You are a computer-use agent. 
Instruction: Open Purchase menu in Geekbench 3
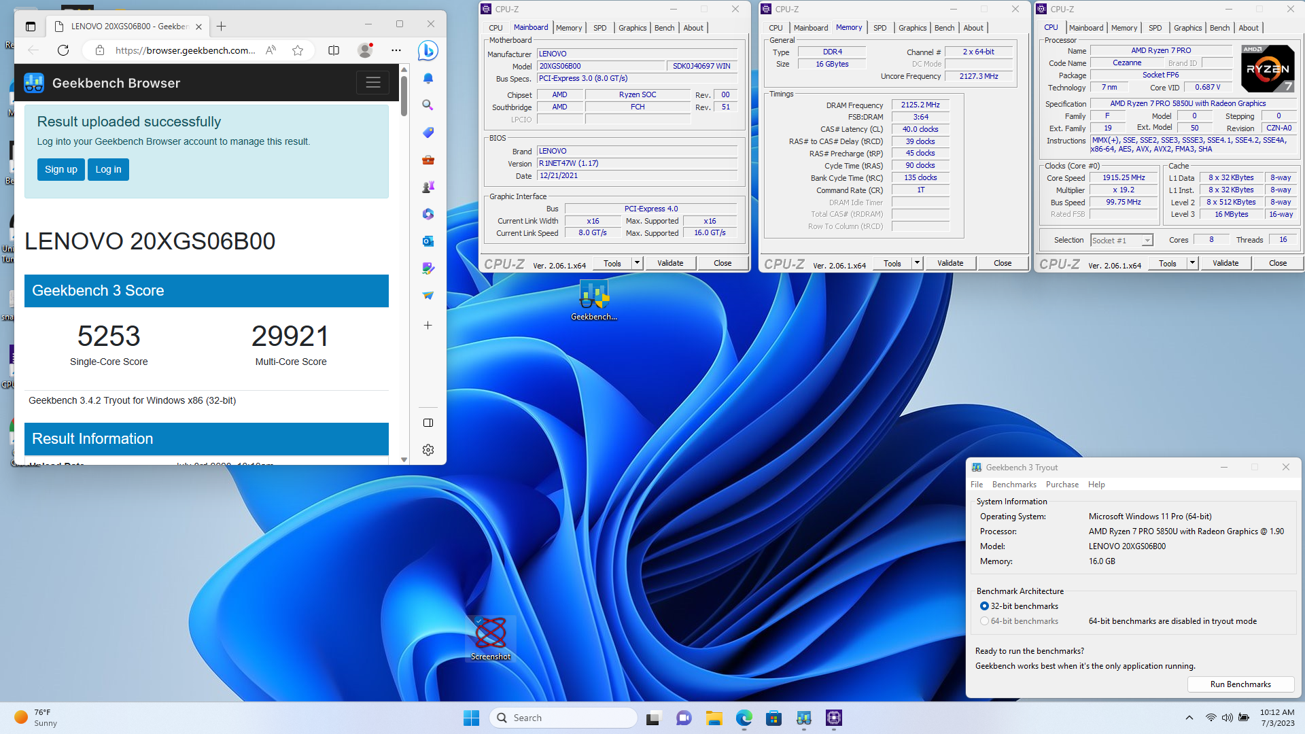(x=1062, y=485)
